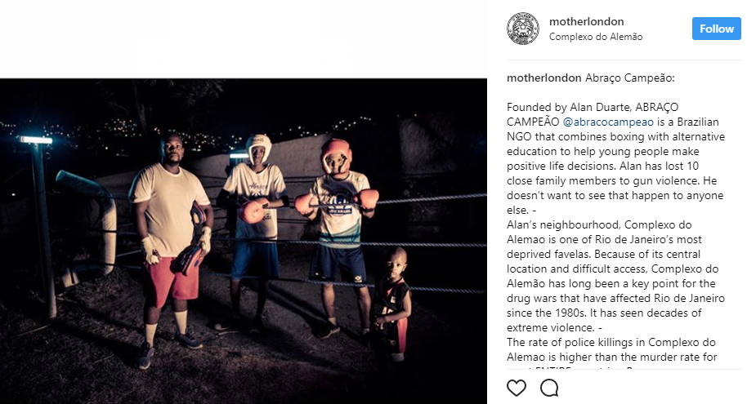Click motherlondon name in the caption
This screenshot has width=747, height=404.
tap(544, 78)
